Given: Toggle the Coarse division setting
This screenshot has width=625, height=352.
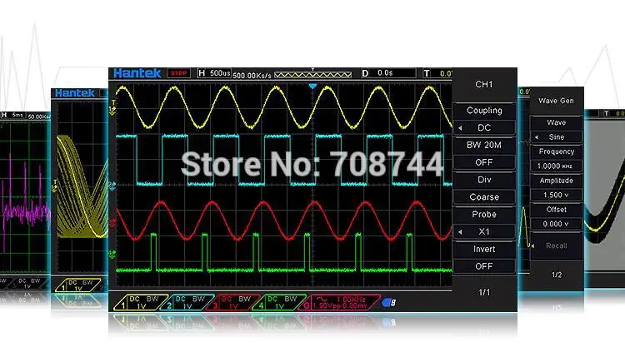Looking at the screenshot, I should point(484,197).
